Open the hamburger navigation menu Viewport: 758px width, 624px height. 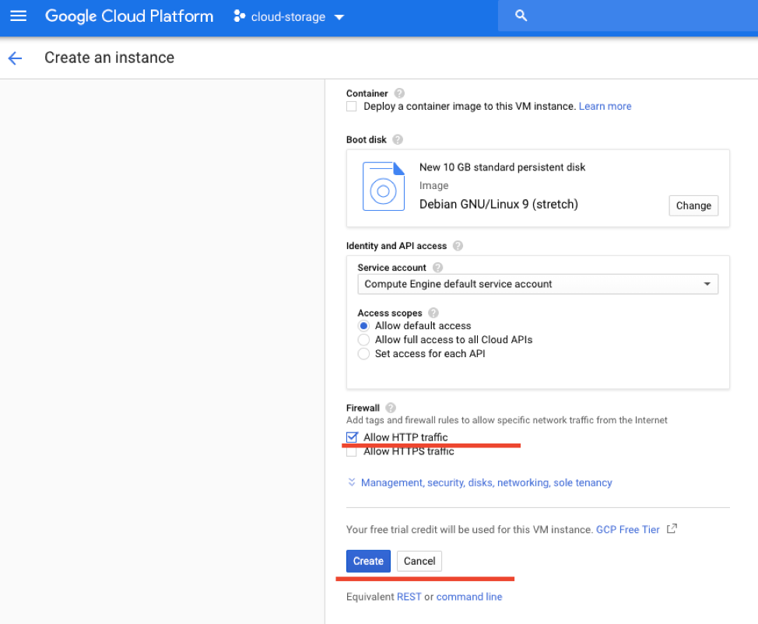(x=18, y=16)
